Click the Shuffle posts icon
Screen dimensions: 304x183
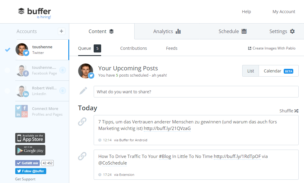[296, 111]
